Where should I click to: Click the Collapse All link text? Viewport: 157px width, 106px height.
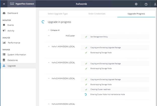55,30
